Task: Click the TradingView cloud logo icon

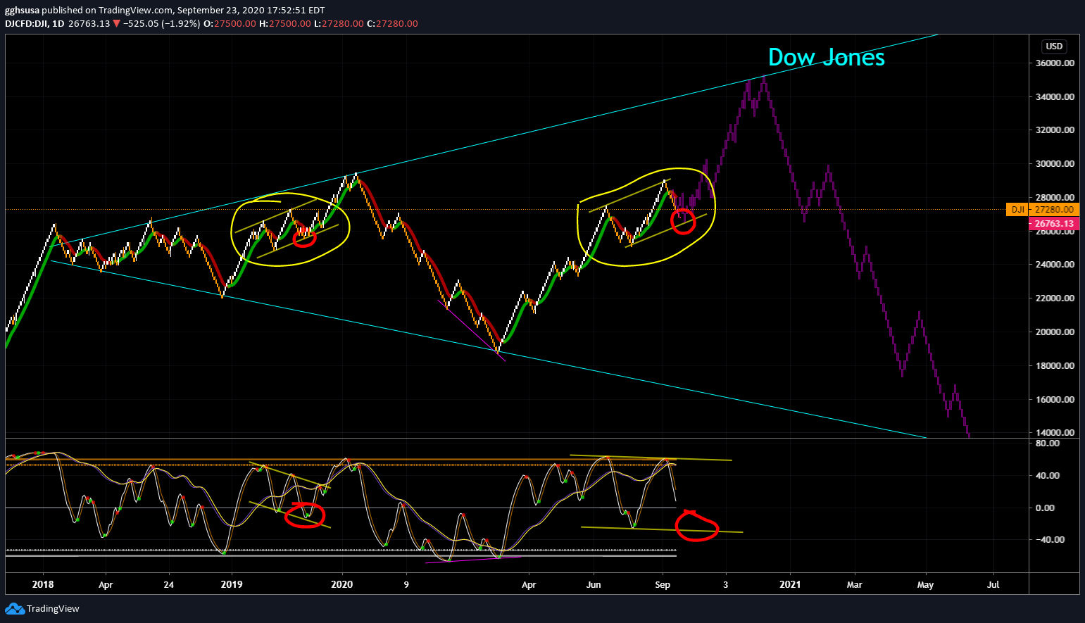Action: pos(14,609)
